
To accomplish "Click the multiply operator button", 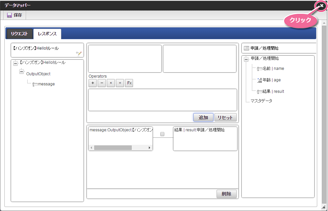I will pos(111,83).
